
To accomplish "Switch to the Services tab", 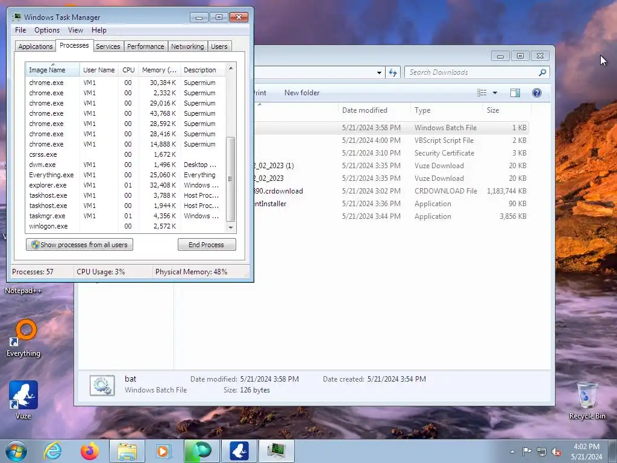I will pos(108,46).
